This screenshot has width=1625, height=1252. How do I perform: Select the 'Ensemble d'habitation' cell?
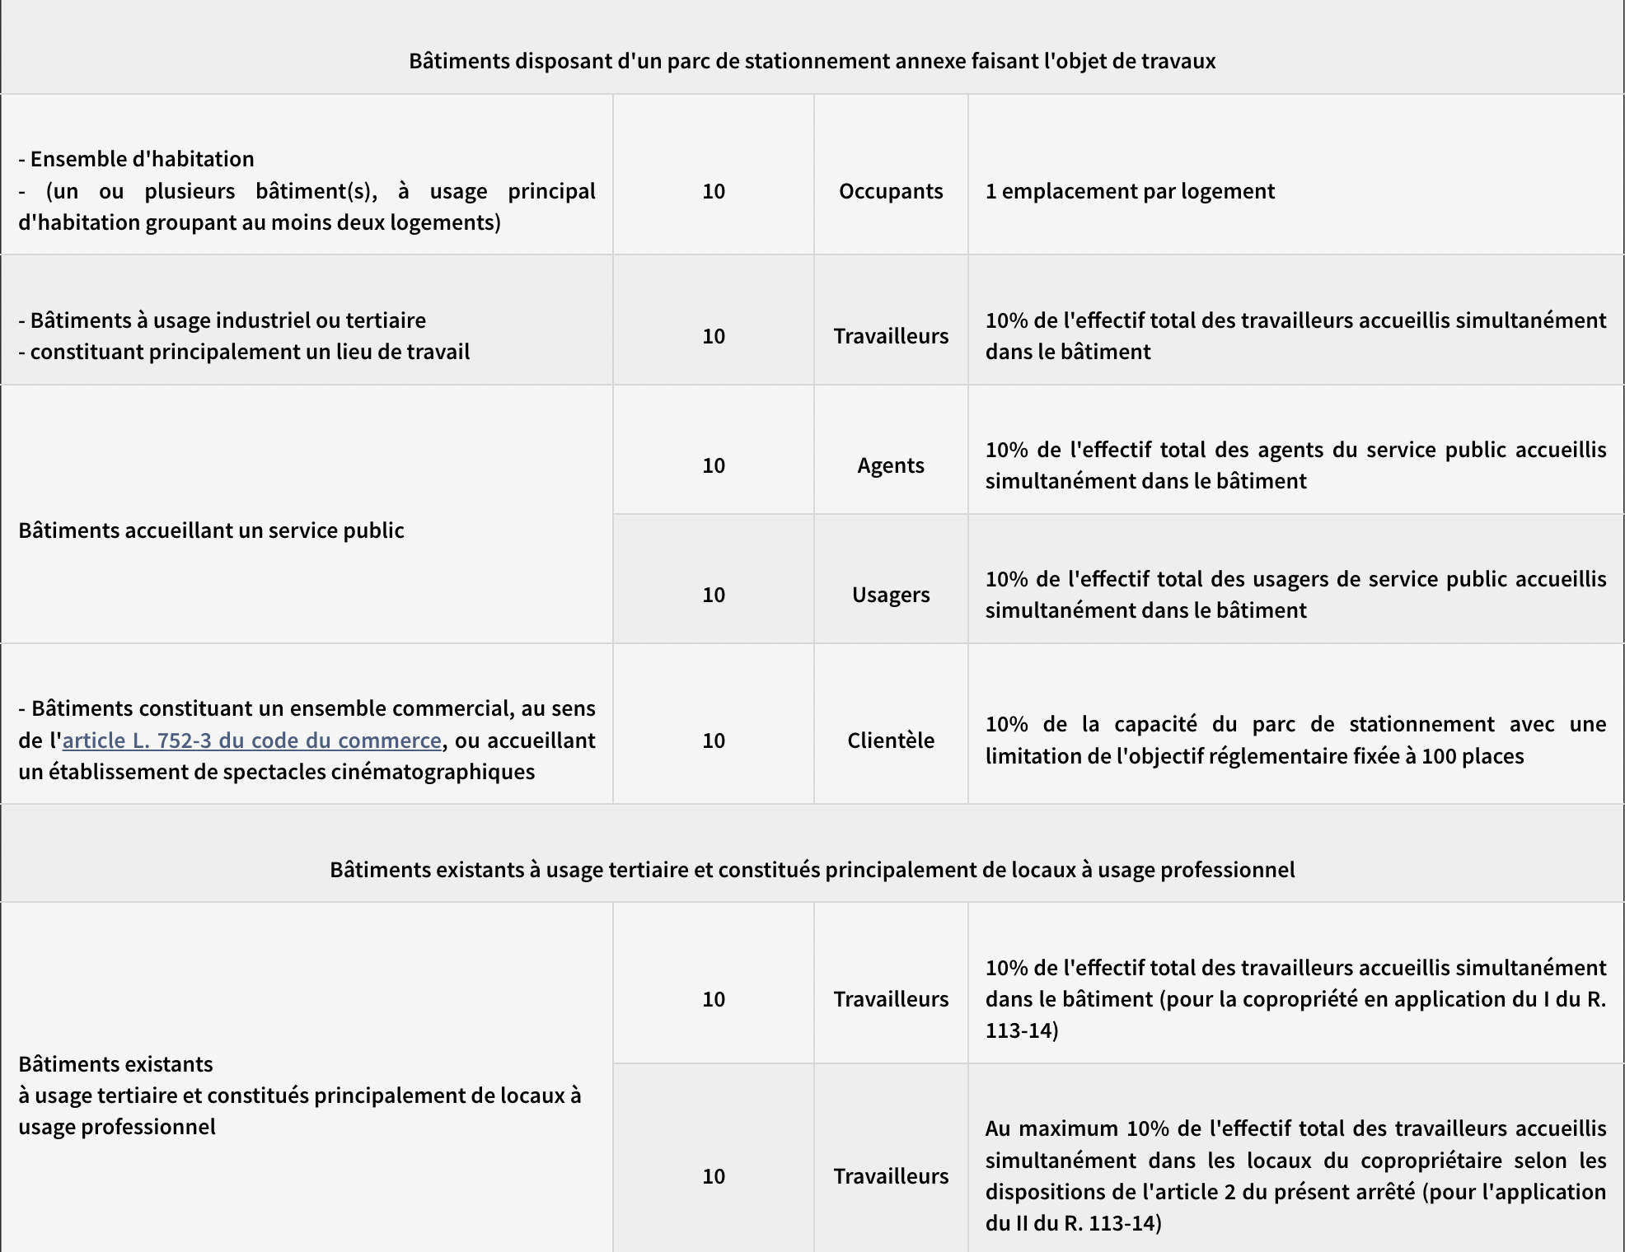coord(306,190)
